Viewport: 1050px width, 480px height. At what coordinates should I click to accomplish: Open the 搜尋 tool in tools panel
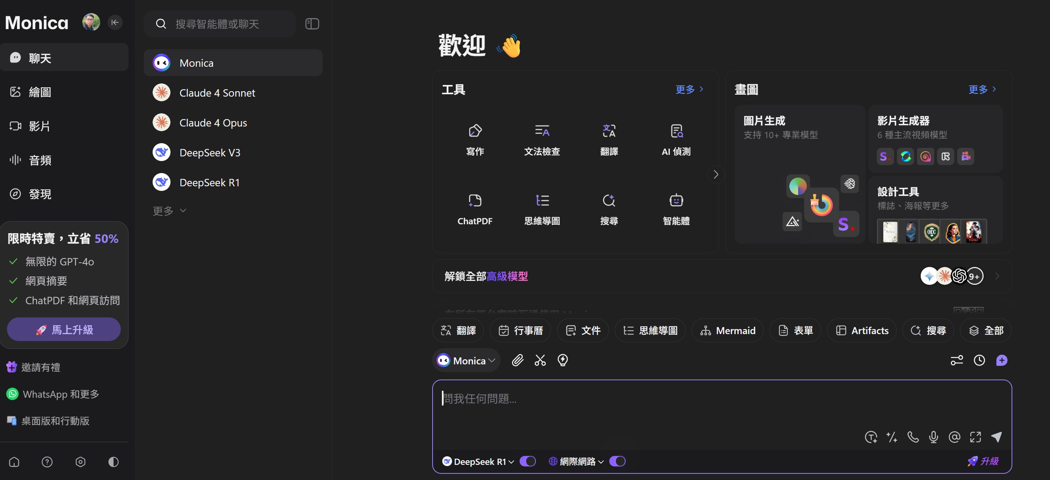pos(609,210)
